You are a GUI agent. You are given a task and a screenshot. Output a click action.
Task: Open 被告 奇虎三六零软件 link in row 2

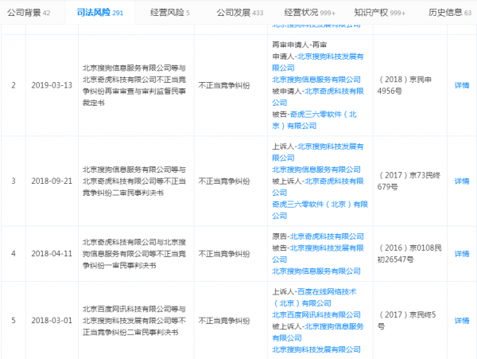(331, 114)
